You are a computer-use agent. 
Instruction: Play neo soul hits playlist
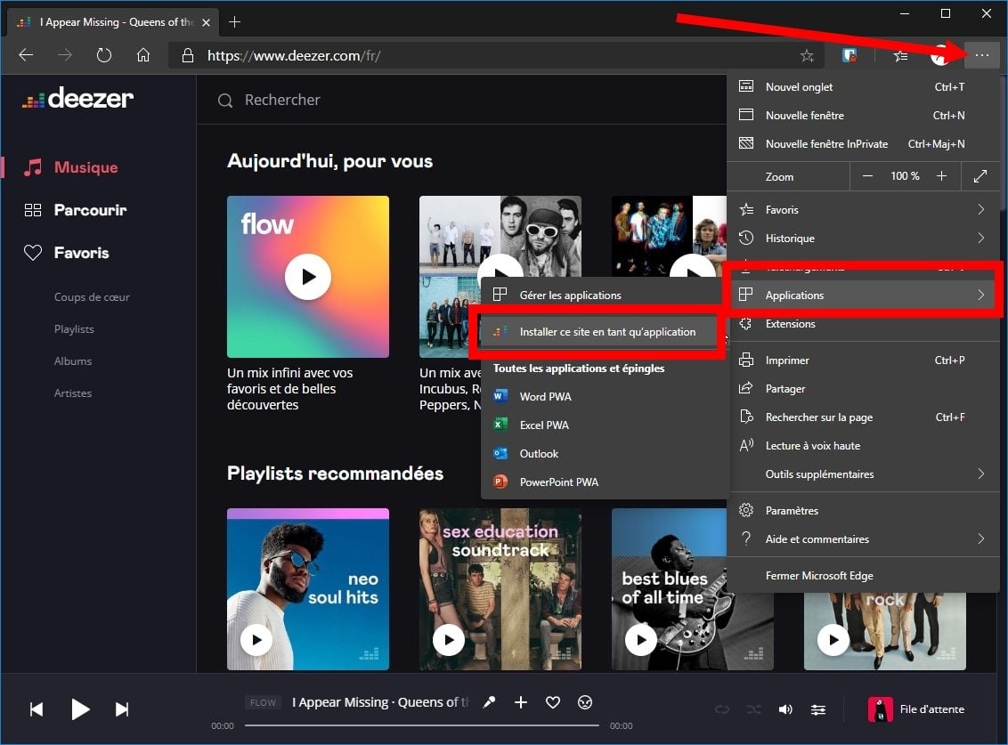[256, 640]
